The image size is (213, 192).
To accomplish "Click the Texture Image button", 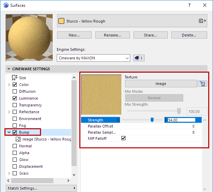I will click(161, 84).
